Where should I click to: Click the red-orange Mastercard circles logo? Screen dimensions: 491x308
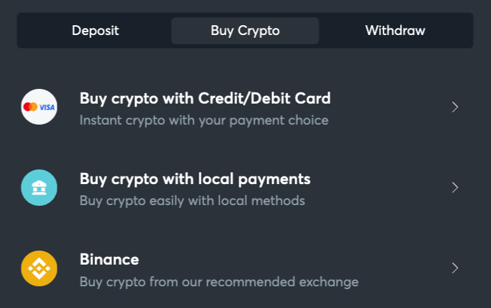[31, 107]
